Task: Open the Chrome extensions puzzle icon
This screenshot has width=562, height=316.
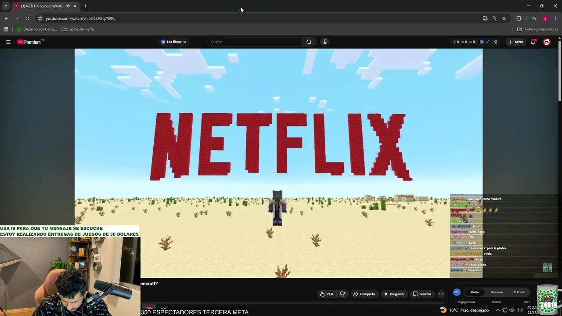Action: click(519, 18)
